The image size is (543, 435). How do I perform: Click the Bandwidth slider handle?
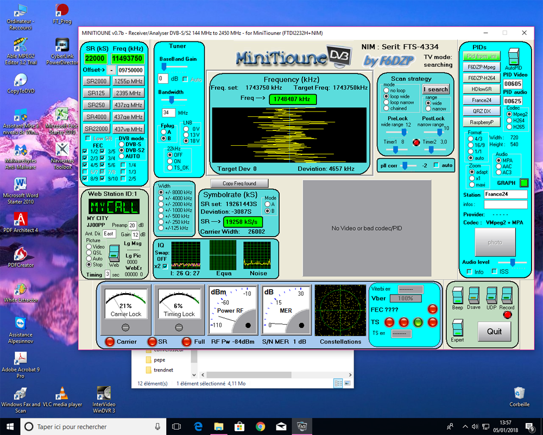point(172,100)
